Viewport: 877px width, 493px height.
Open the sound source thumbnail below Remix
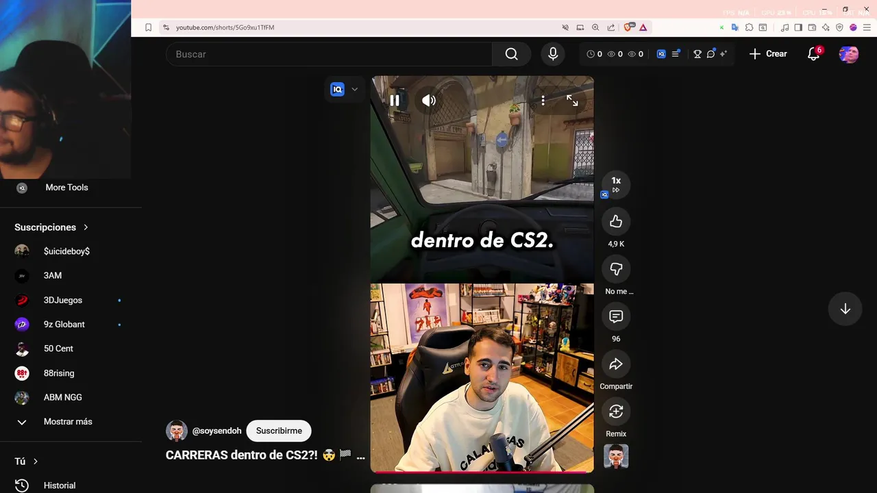pos(616,456)
